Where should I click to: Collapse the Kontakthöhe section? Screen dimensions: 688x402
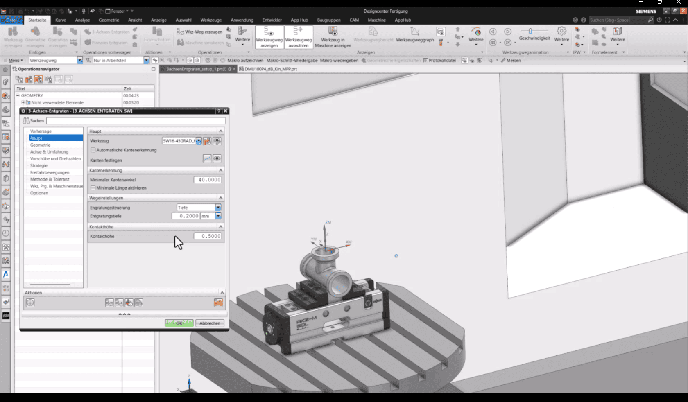tap(221, 227)
